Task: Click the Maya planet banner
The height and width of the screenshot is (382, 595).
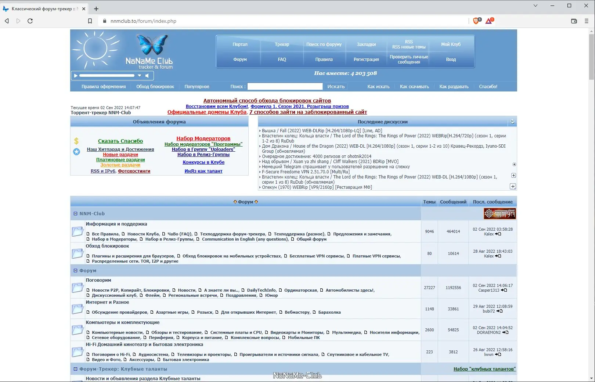Action: click(x=500, y=214)
